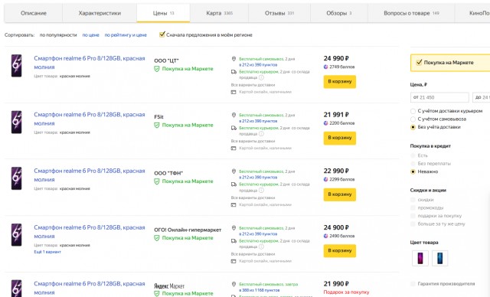Click courier truck icon in ООО ТФН row

(x=234, y=184)
